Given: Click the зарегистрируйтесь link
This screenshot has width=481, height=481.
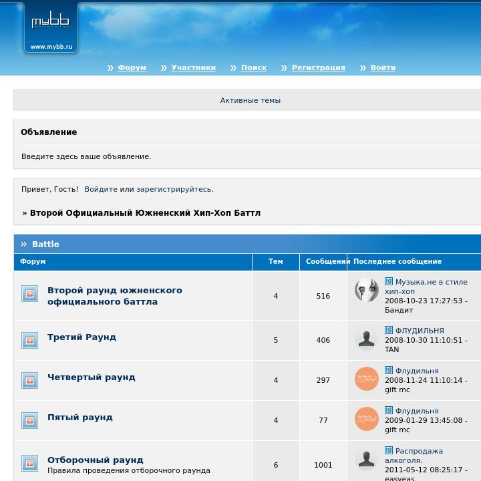Looking at the screenshot, I should tap(174, 189).
